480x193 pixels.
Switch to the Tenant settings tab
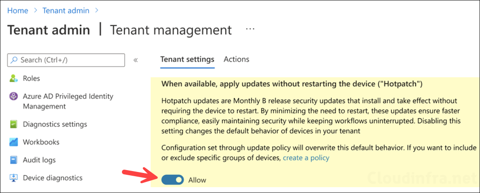point(187,59)
